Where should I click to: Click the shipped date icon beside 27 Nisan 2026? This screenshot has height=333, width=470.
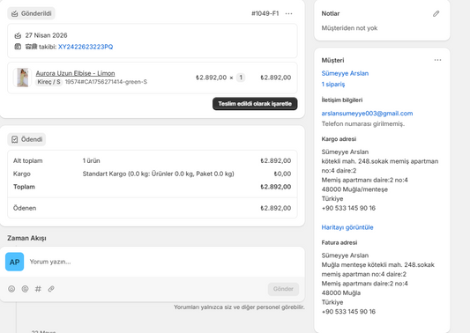[18, 35]
